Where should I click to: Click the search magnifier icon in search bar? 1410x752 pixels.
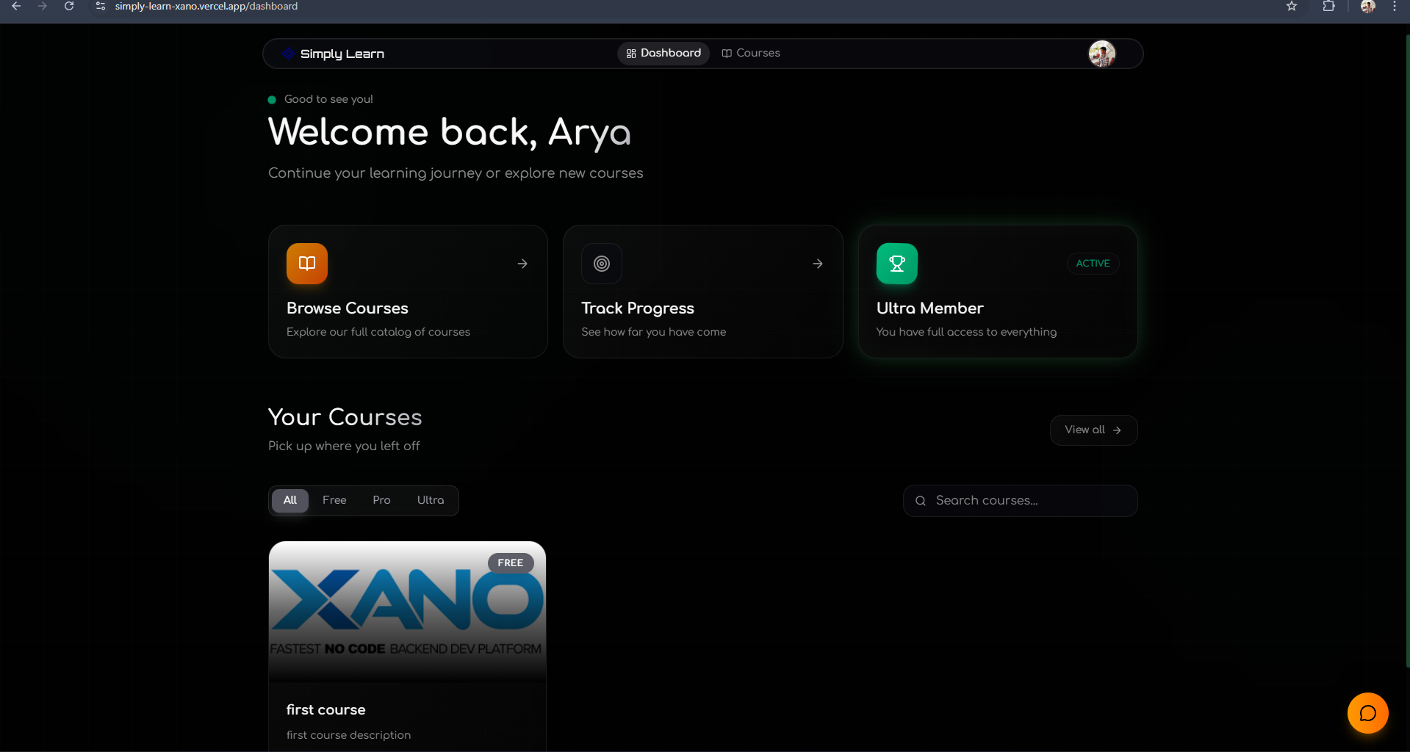click(x=921, y=500)
